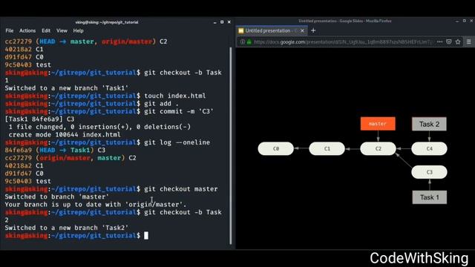
Task: Open a new Firefox tab
Action: [x=313, y=30]
